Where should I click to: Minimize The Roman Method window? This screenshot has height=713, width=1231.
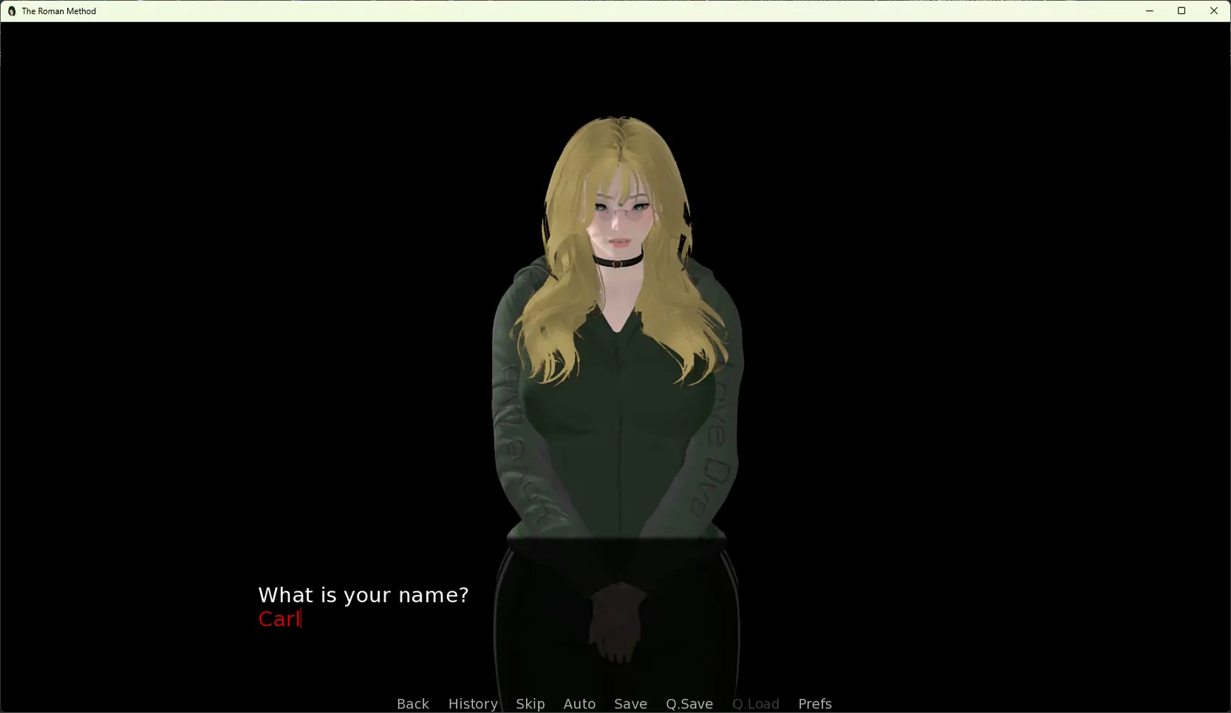(1150, 11)
